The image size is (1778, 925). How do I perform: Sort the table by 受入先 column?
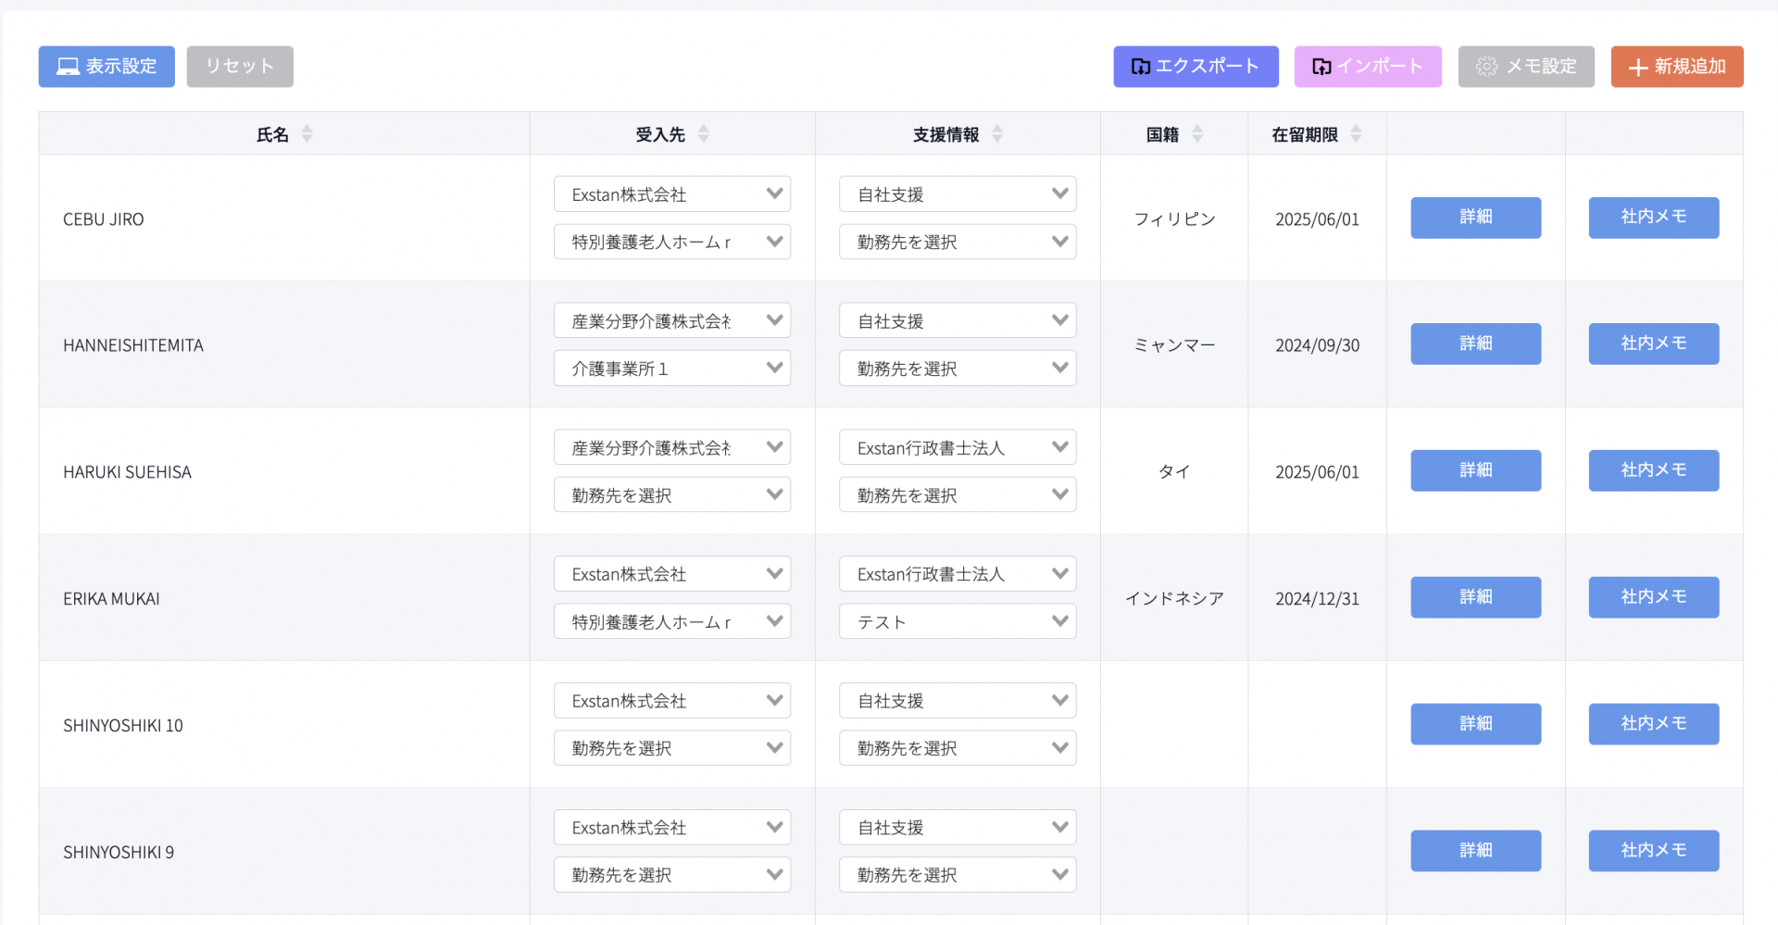(x=703, y=134)
